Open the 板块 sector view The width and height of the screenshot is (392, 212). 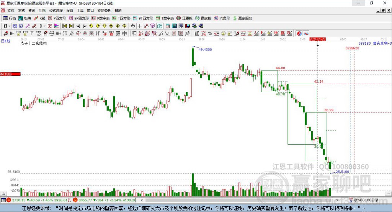coord(24,18)
